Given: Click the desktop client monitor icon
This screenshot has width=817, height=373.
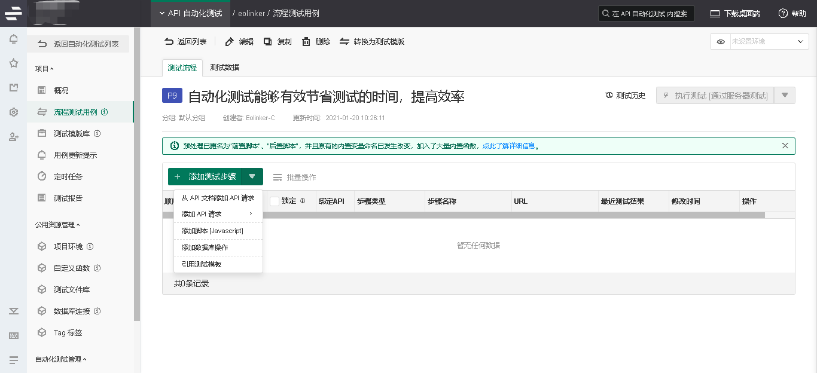Looking at the screenshot, I should tap(715, 13).
